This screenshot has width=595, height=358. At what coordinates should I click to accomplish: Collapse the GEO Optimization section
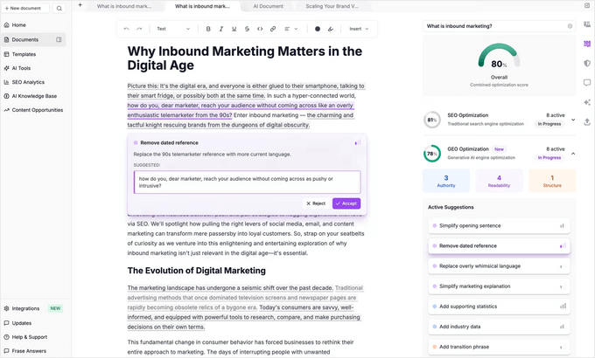tap(573, 154)
